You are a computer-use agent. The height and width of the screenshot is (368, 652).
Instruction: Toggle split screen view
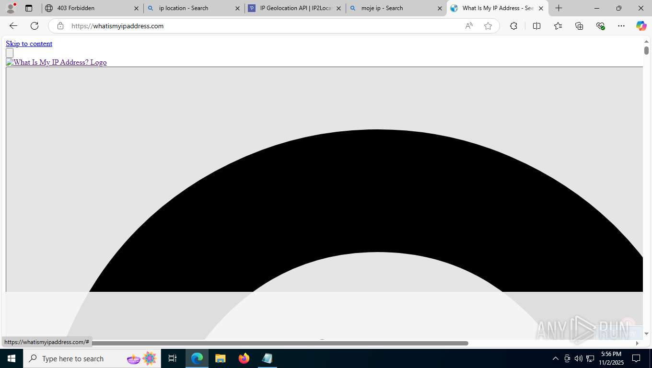pos(536,26)
